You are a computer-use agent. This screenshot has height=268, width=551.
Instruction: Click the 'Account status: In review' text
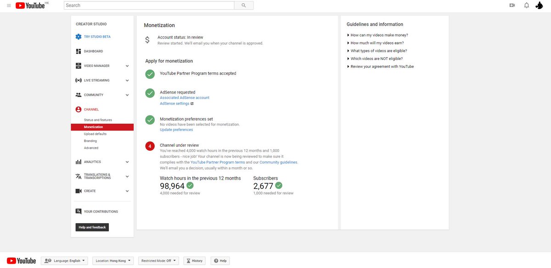coord(180,37)
